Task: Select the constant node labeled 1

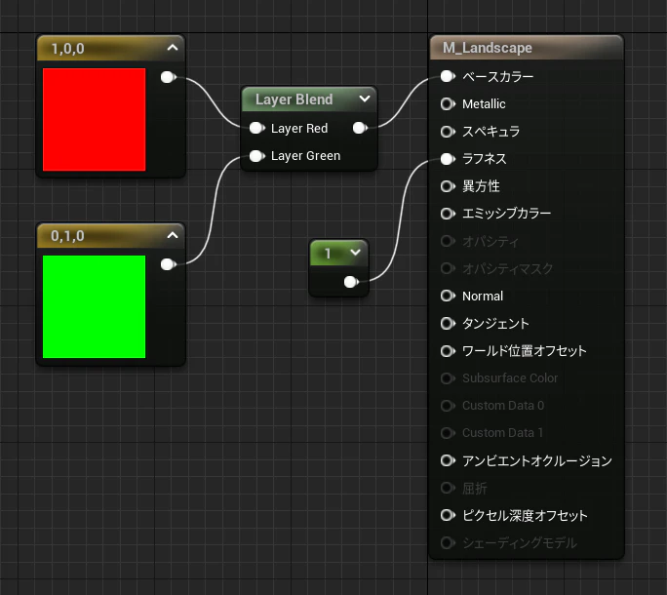Action: click(x=328, y=254)
